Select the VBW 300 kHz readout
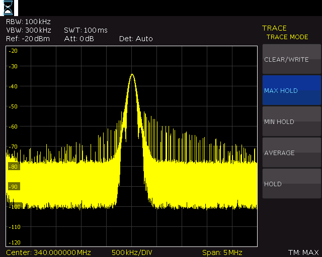 29,30
